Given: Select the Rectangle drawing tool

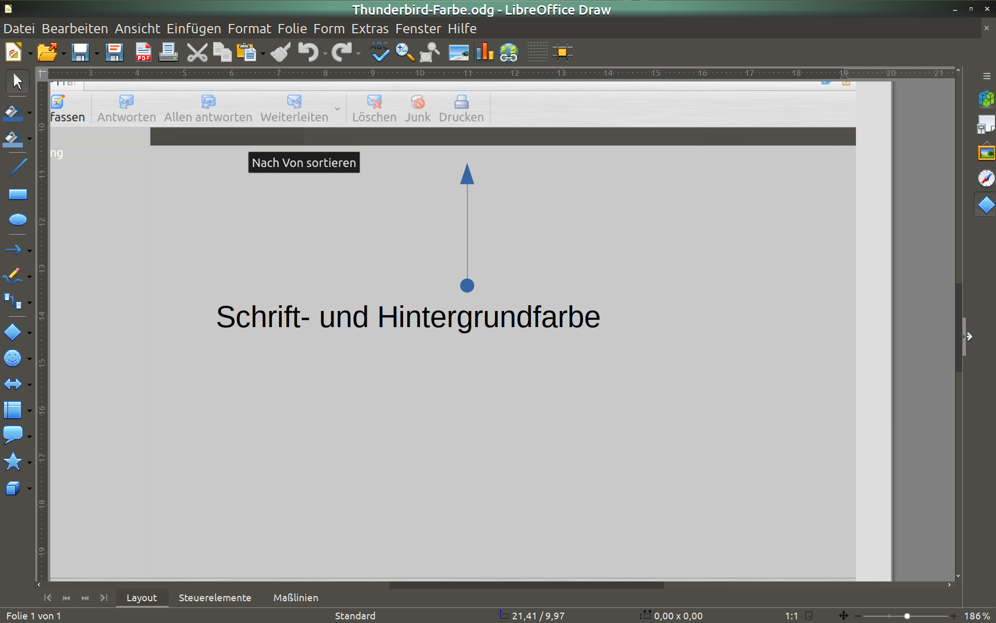Looking at the screenshot, I should 18,194.
